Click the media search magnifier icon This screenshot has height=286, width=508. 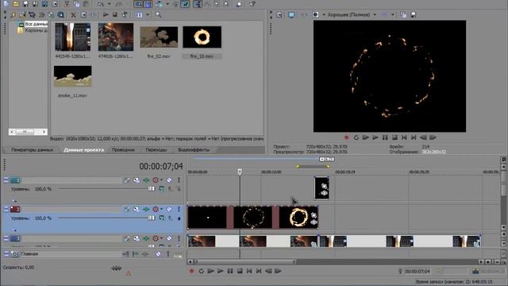coord(158,14)
